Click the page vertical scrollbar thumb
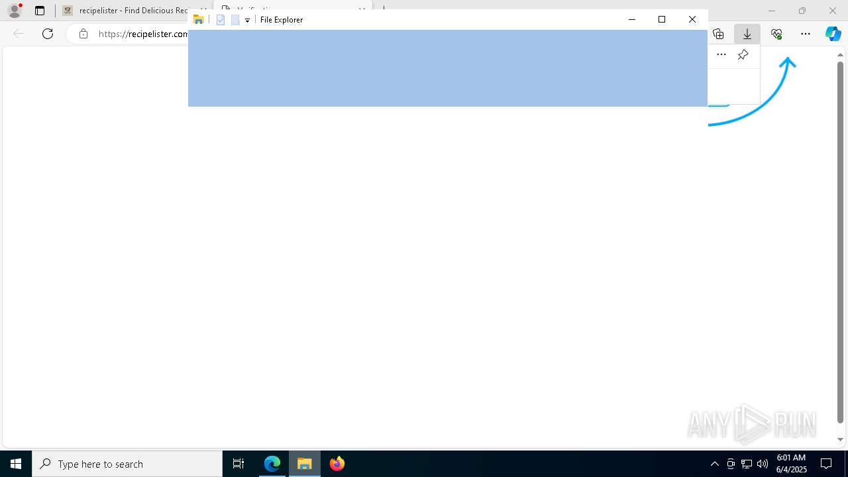Screen dimensions: 848x477 pyautogui.click(x=841, y=242)
